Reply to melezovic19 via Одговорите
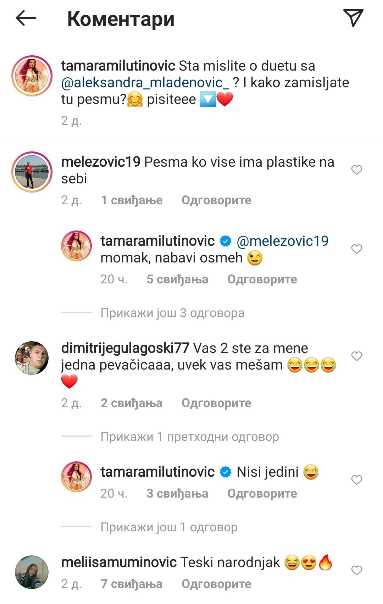Screen dimensions: 383x604 [216, 200]
